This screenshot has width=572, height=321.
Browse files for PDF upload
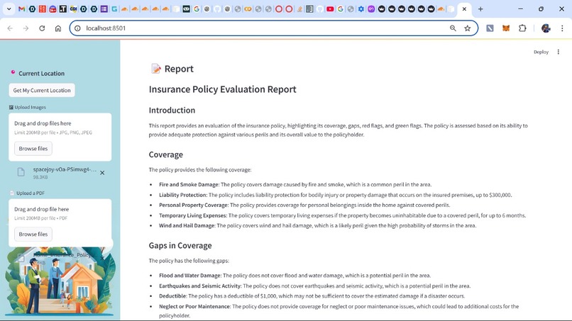point(33,235)
